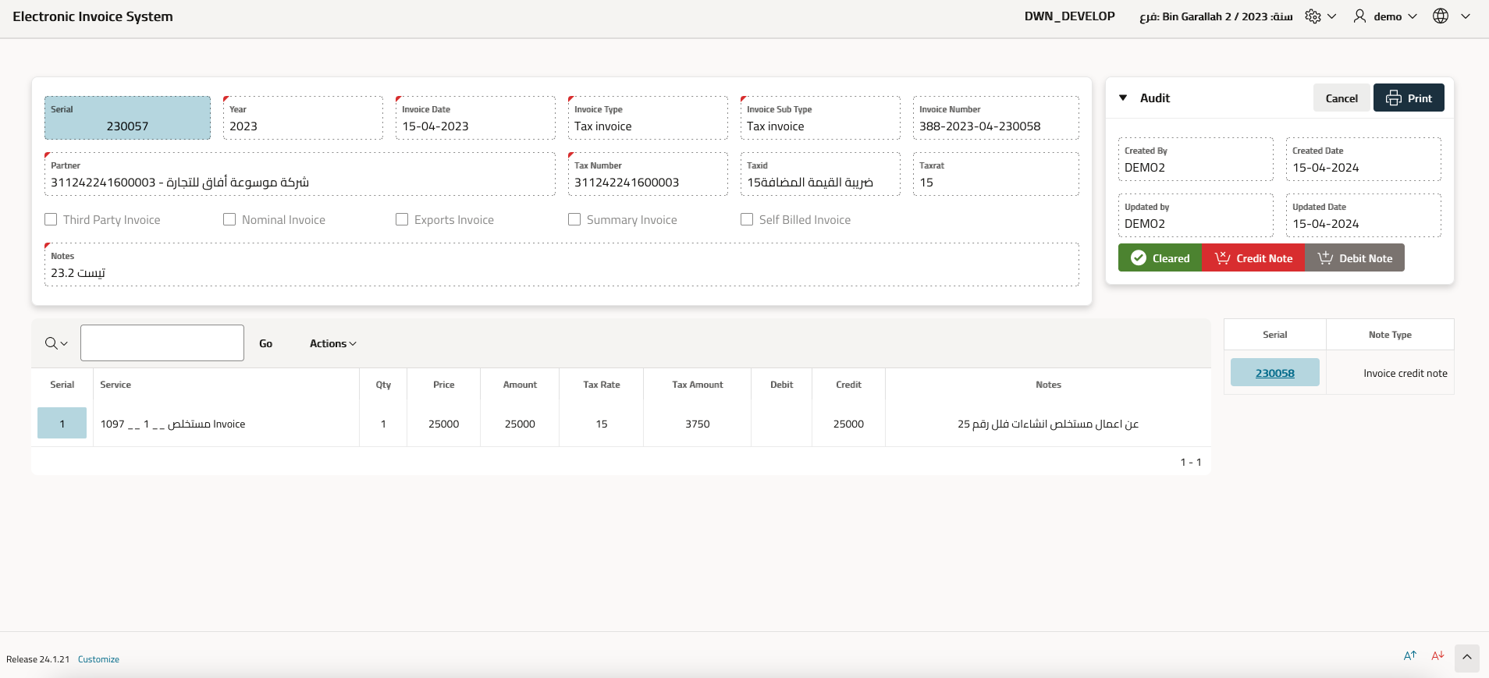Viewport: 1489px width, 678px height.
Task: Check the Exports Invoice option
Action: [402, 220]
